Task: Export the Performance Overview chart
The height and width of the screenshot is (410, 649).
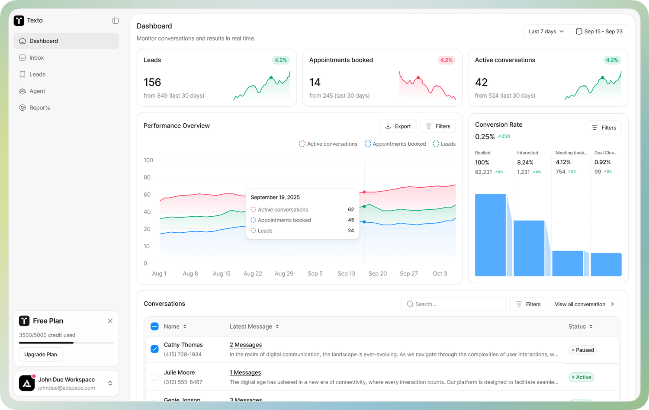Action: [x=398, y=126]
